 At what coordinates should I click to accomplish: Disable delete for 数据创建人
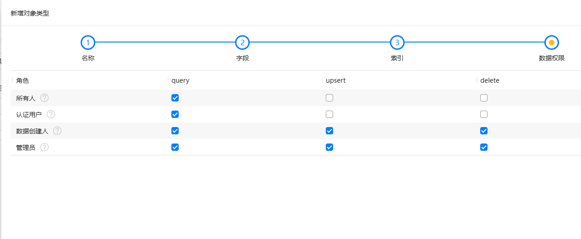coord(484,131)
